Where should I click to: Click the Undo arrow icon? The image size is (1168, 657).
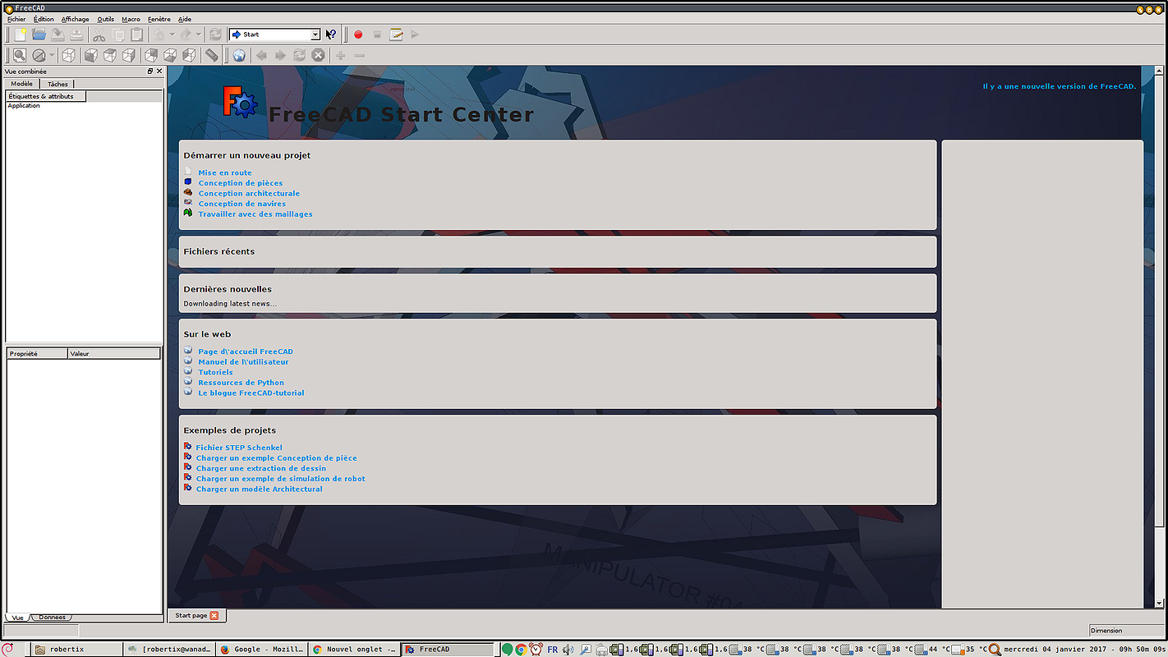(159, 34)
